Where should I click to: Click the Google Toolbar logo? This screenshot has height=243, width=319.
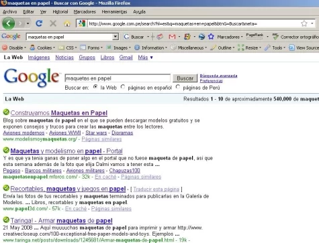11,36
